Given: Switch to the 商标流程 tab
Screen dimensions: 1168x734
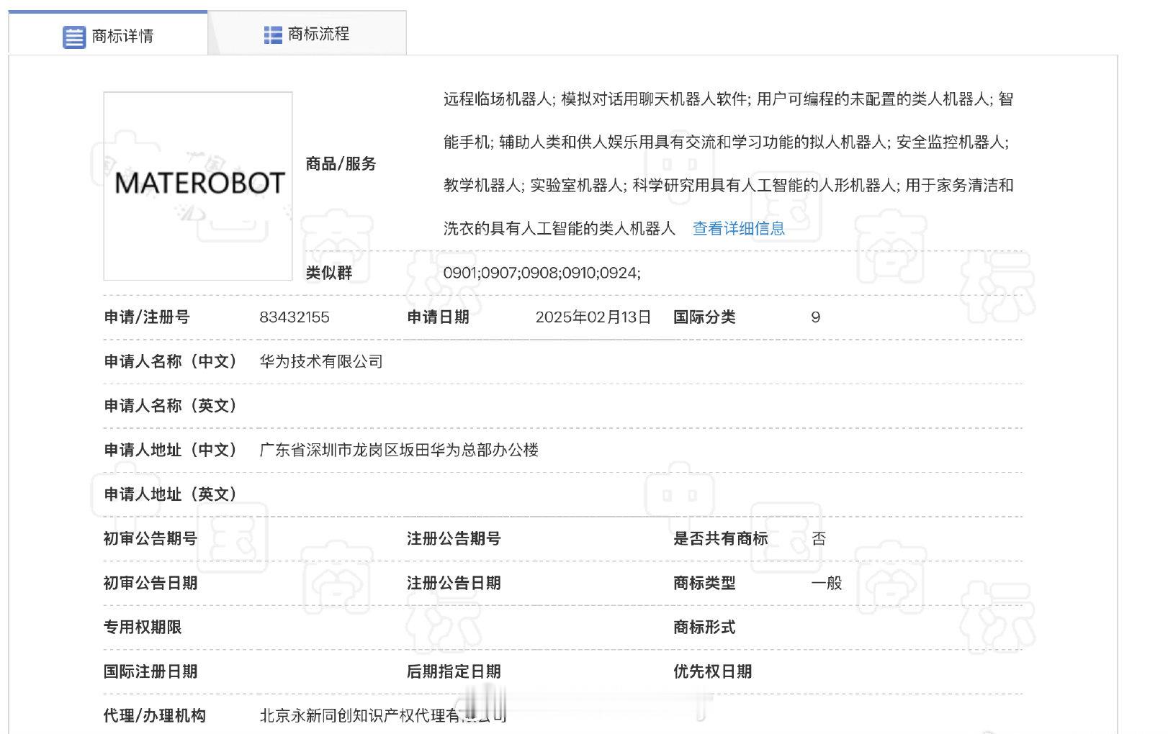Looking at the screenshot, I should 307,34.
